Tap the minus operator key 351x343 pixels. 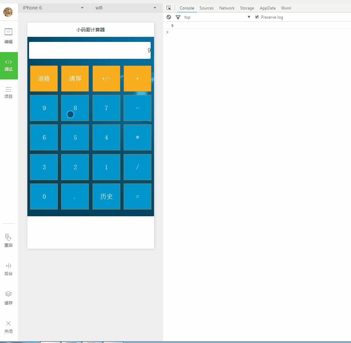[x=137, y=108]
